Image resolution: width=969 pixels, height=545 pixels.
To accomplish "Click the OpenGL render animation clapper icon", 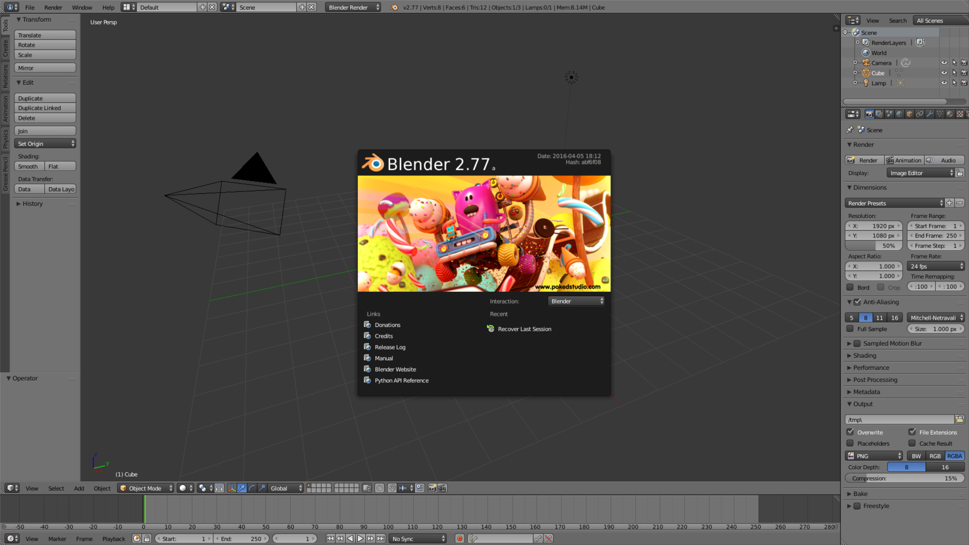I will coord(442,488).
